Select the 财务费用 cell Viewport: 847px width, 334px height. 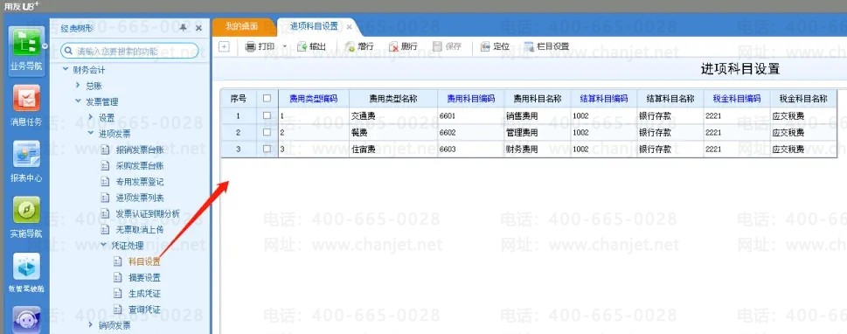[538, 150]
